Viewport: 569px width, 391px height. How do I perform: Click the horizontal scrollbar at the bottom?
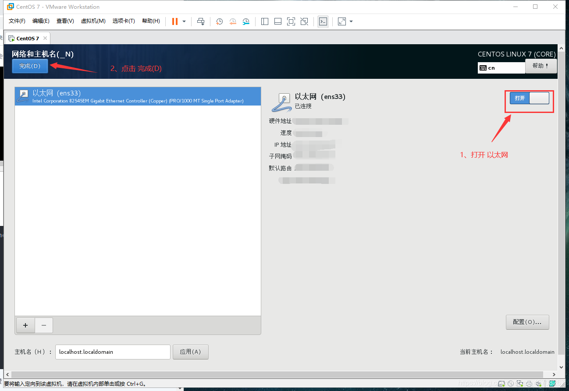[276, 375]
